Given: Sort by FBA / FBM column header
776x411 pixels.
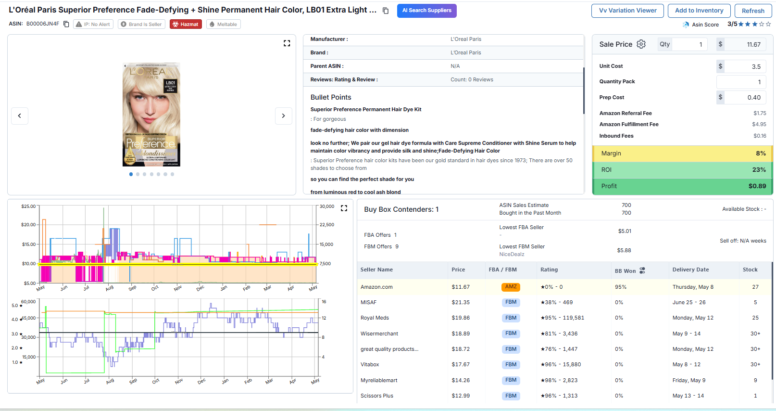Looking at the screenshot, I should tap(502, 270).
